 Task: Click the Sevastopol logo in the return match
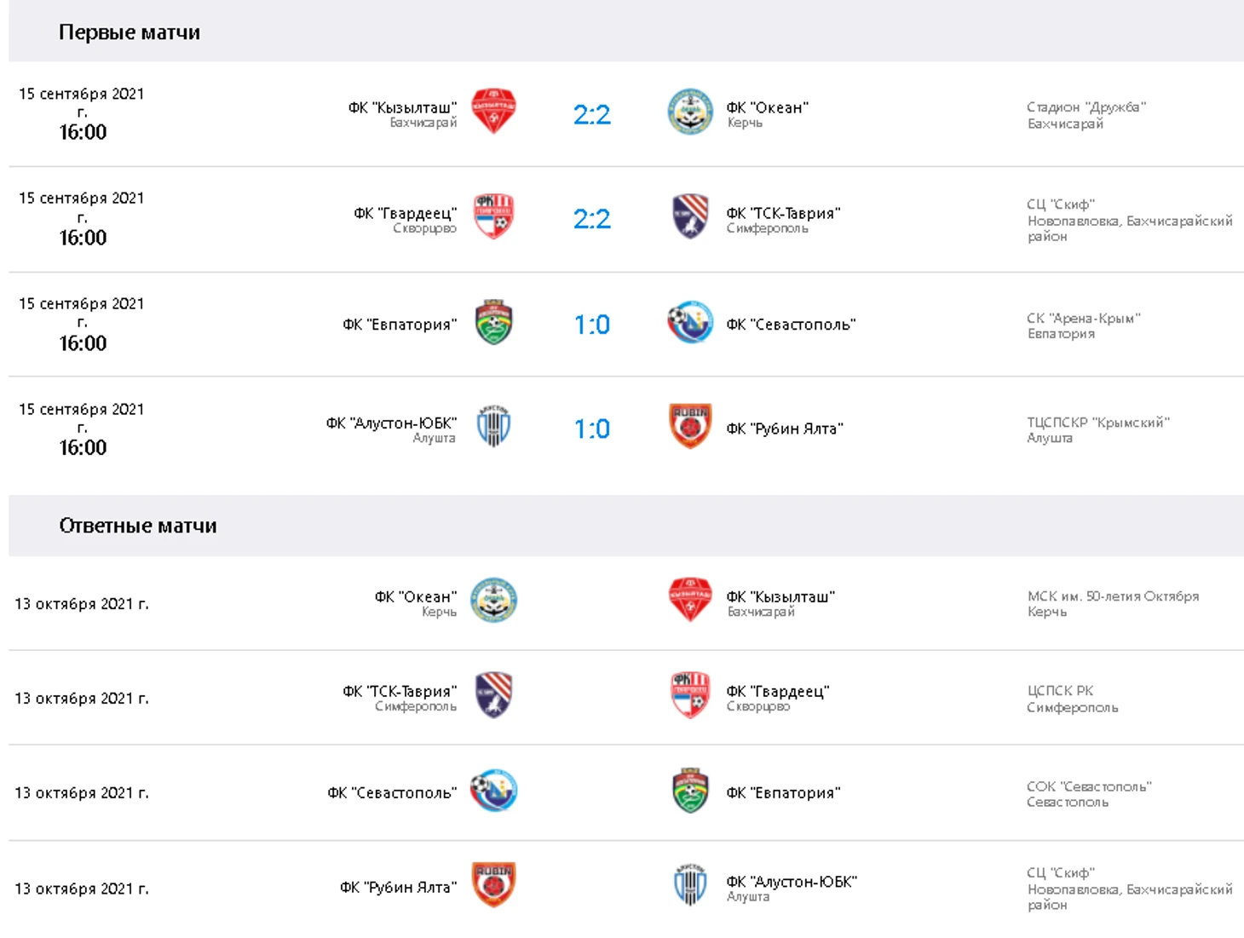pos(493,790)
